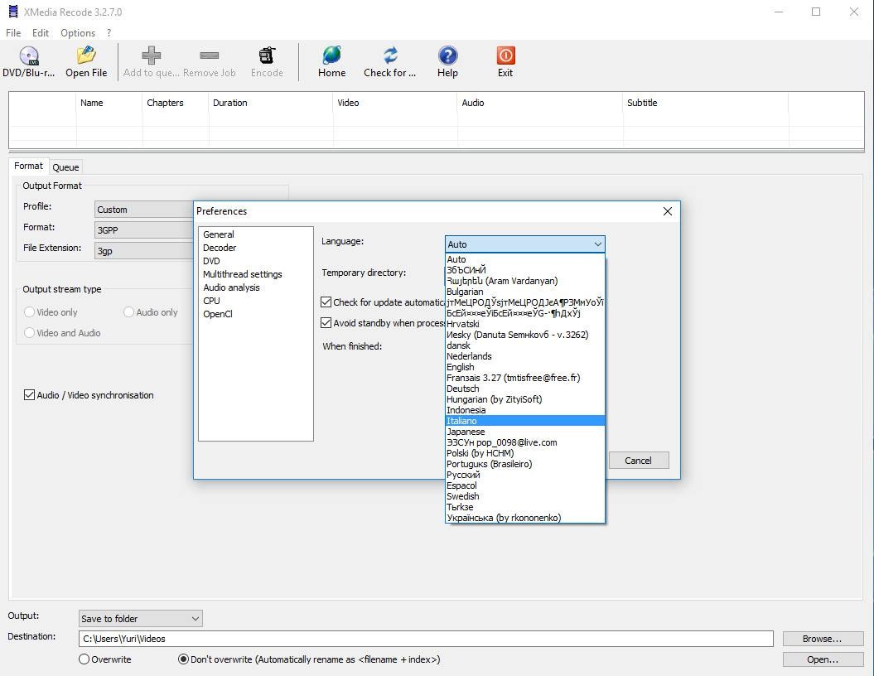
Task: Choose Deutsch in the language list
Action: (x=525, y=389)
